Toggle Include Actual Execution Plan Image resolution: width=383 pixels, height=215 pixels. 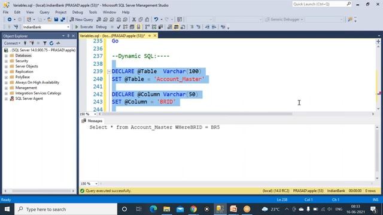(x=147, y=27)
